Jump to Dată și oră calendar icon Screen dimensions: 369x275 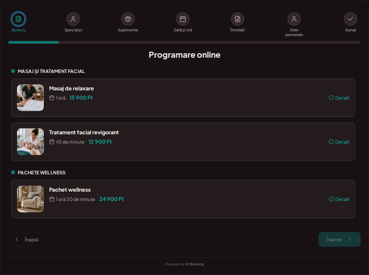point(183,19)
